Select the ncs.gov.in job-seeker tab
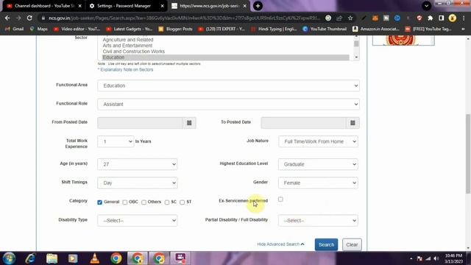The height and width of the screenshot is (265, 471). tap(209, 6)
